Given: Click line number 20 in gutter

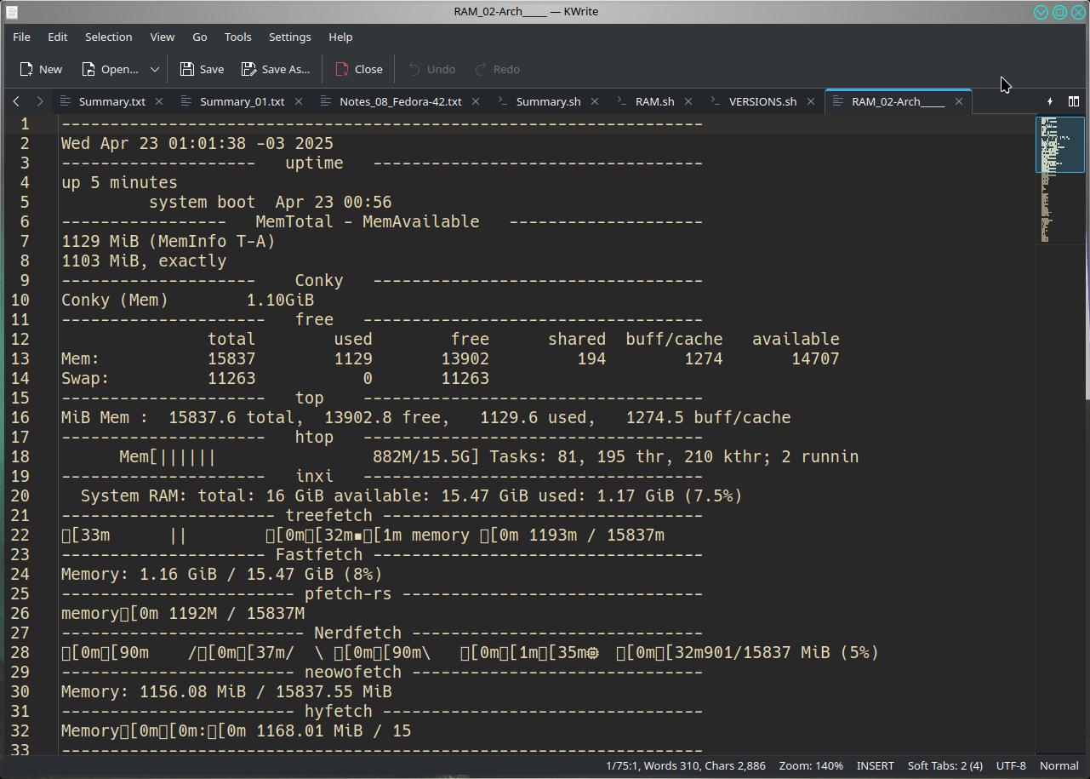Looking at the screenshot, I should coord(20,495).
